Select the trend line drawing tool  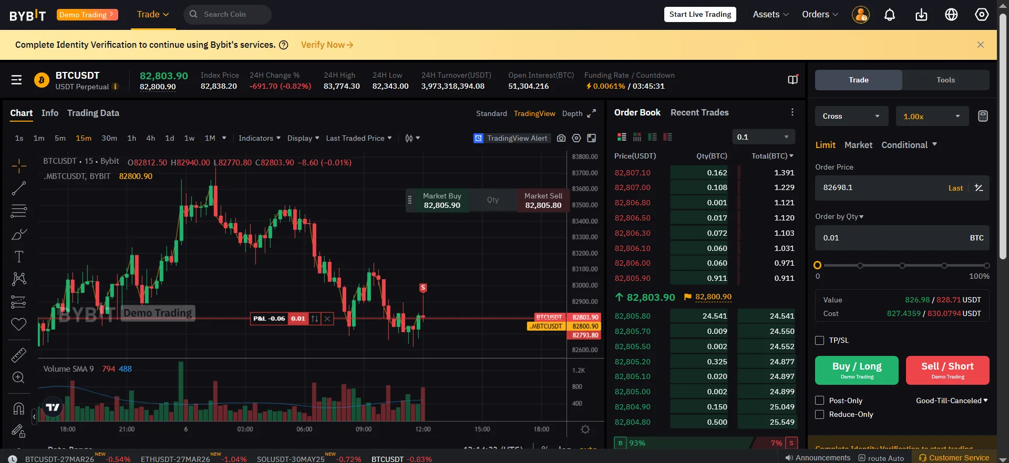(x=19, y=188)
